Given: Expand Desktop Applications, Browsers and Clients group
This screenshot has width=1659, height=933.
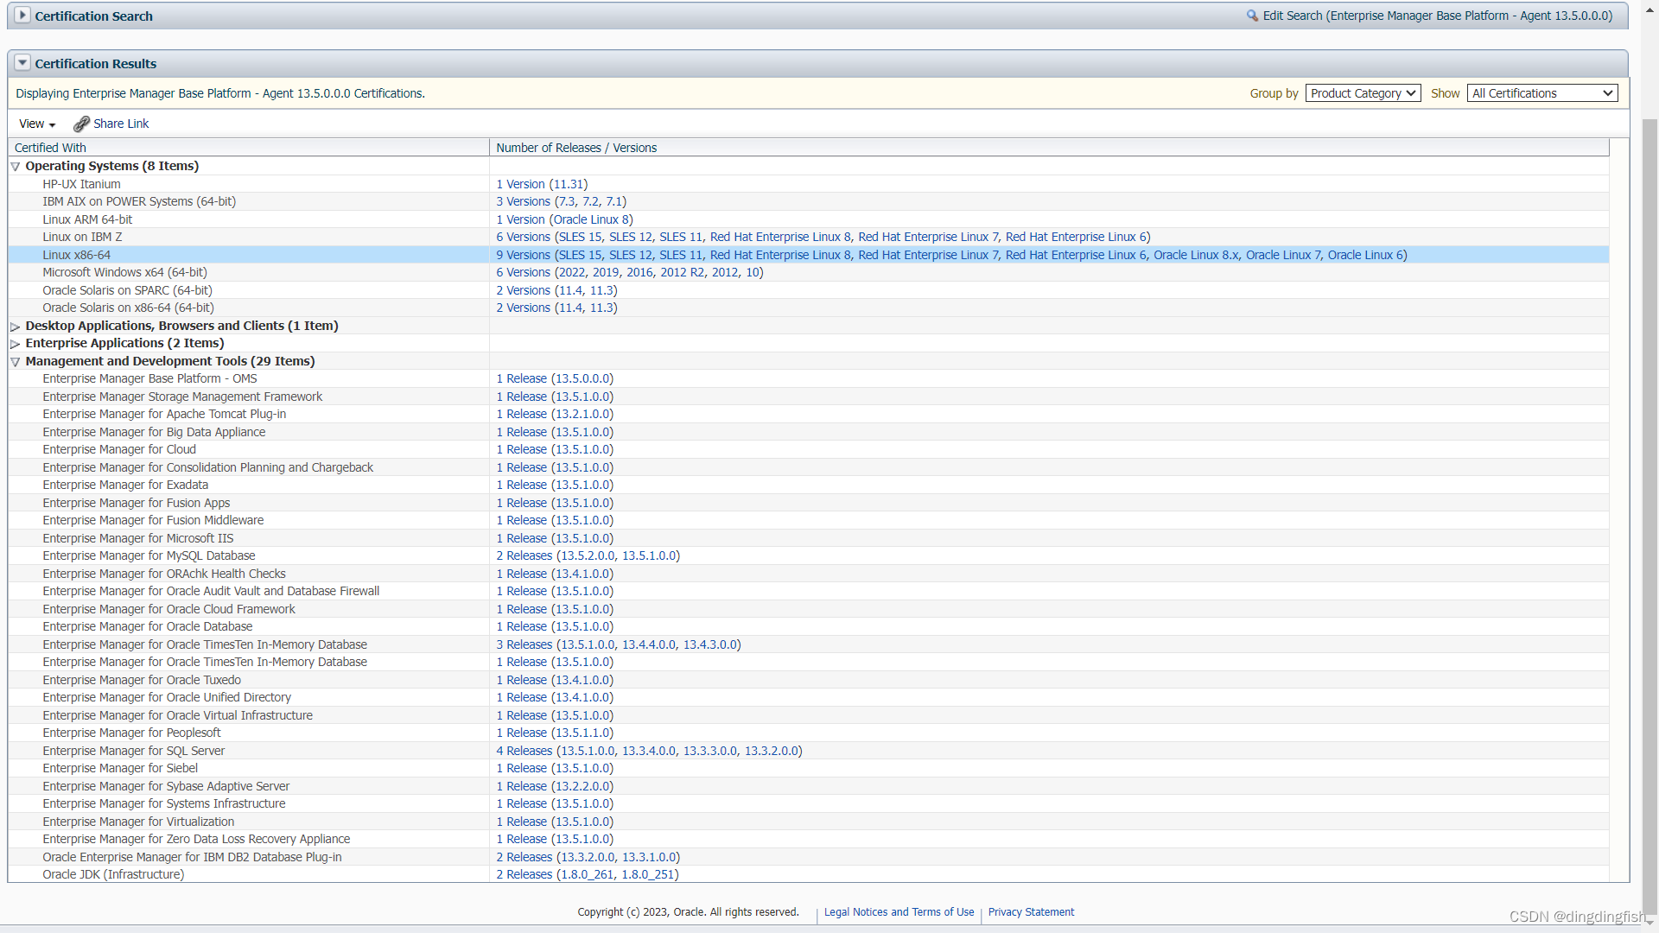Looking at the screenshot, I should 16,327.
